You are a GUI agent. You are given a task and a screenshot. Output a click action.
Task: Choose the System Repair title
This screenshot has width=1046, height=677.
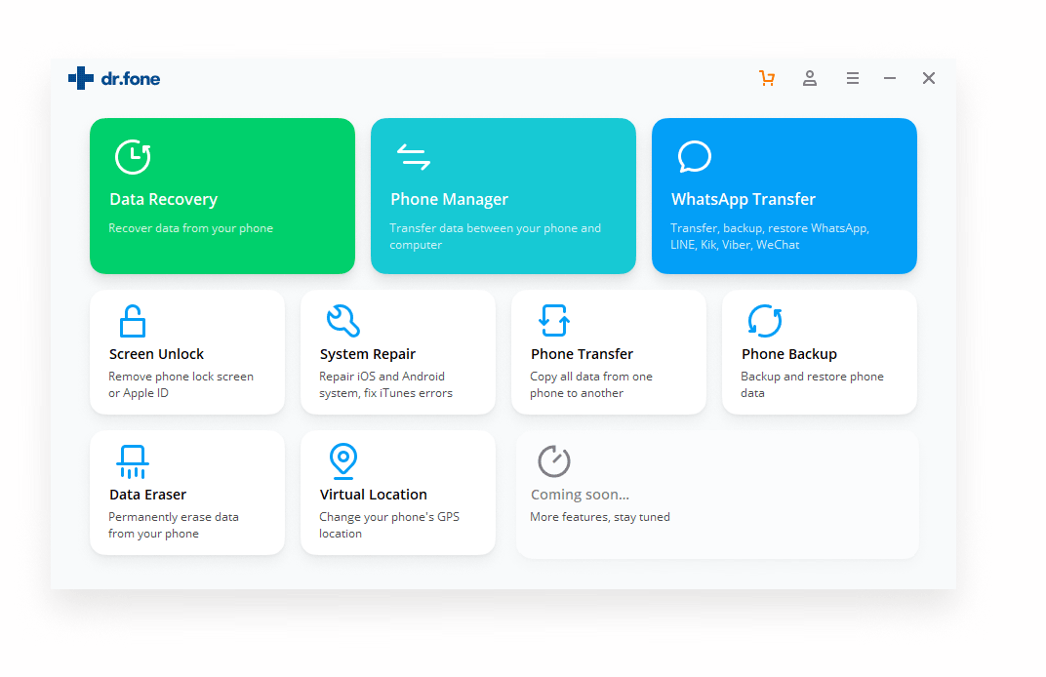click(368, 354)
